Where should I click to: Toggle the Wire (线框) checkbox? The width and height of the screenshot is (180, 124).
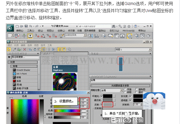(x=125, y=92)
